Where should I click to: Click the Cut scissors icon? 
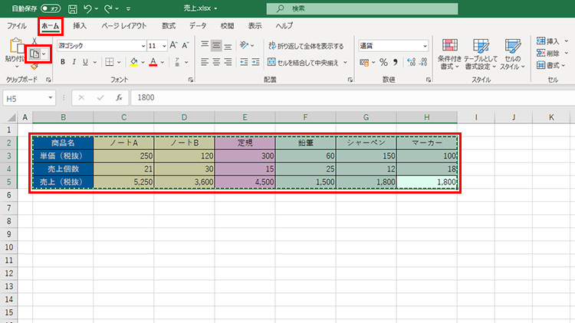34,41
